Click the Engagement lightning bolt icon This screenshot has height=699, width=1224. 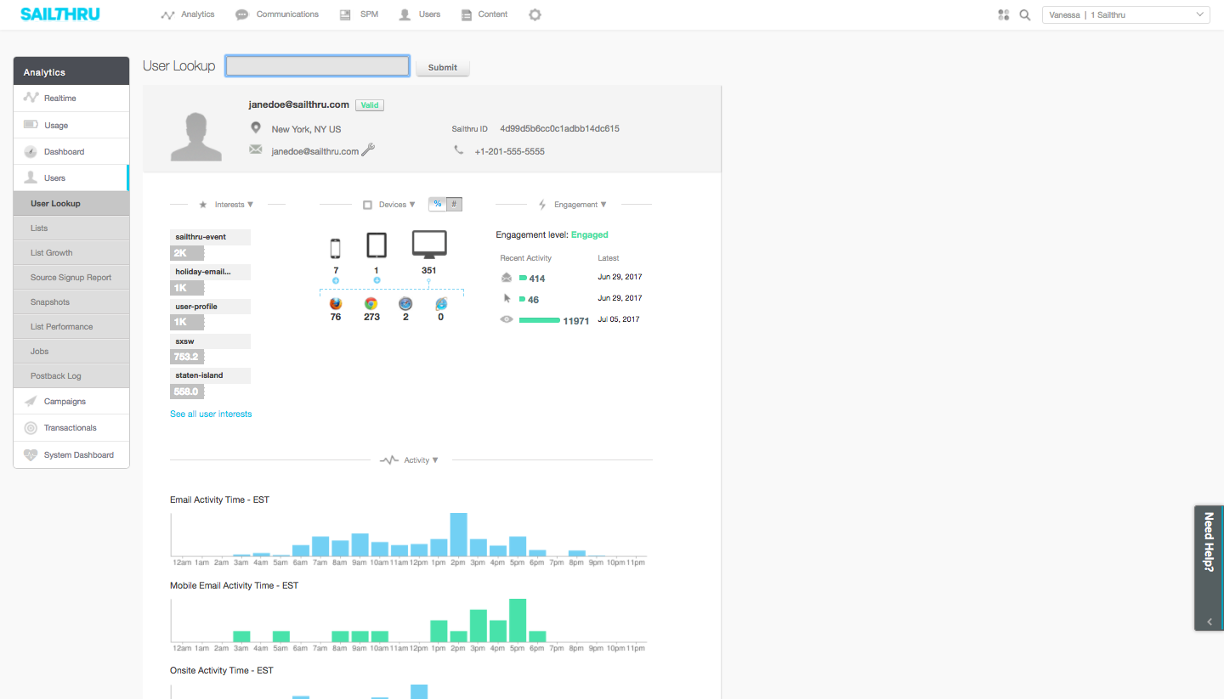pyautogui.click(x=542, y=205)
